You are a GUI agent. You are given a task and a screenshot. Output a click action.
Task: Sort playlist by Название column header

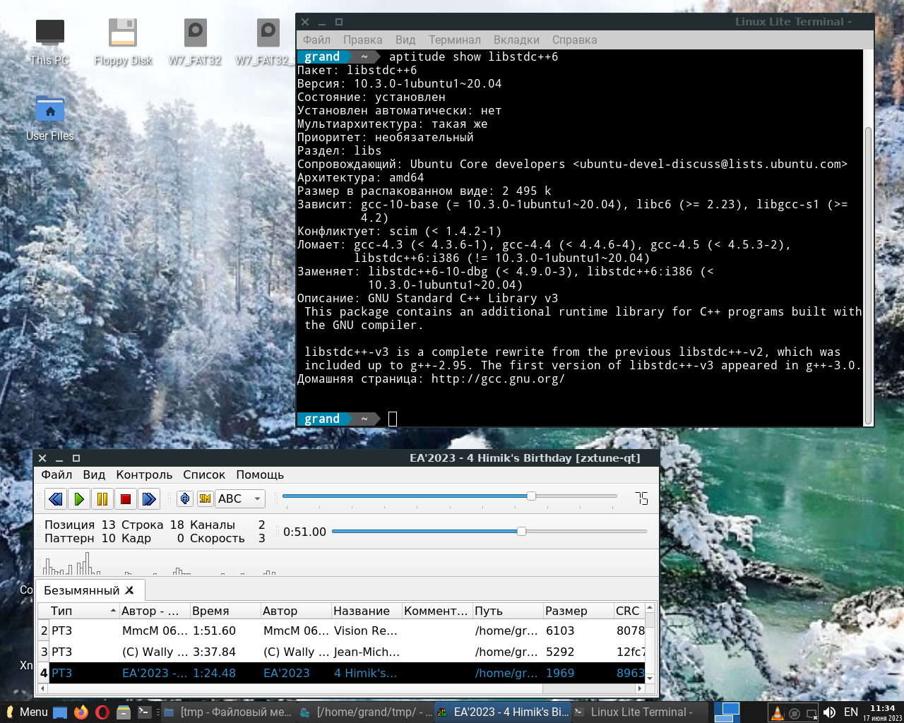pyautogui.click(x=366, y=611)
